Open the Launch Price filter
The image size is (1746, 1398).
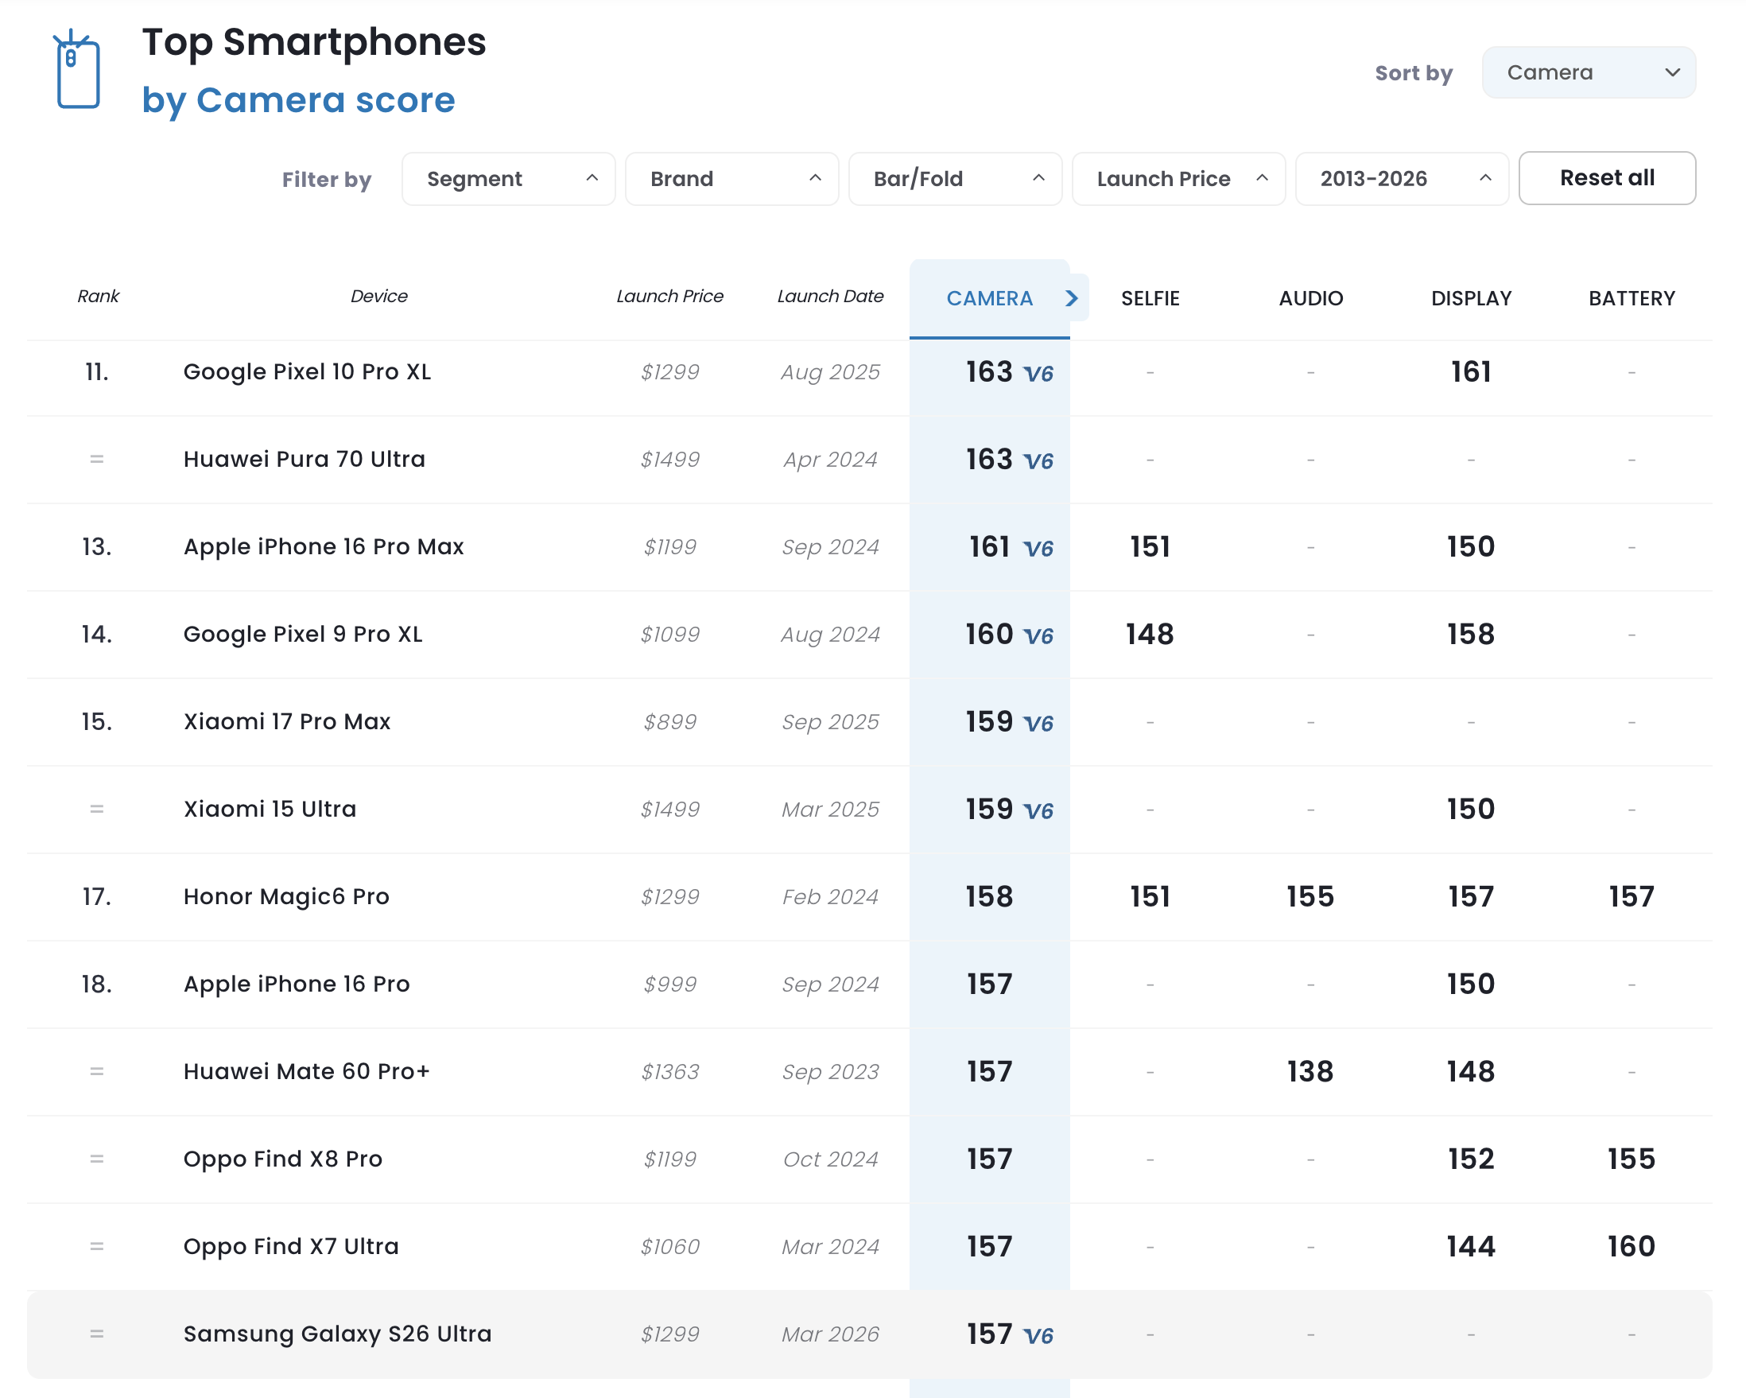point(1178,179)
